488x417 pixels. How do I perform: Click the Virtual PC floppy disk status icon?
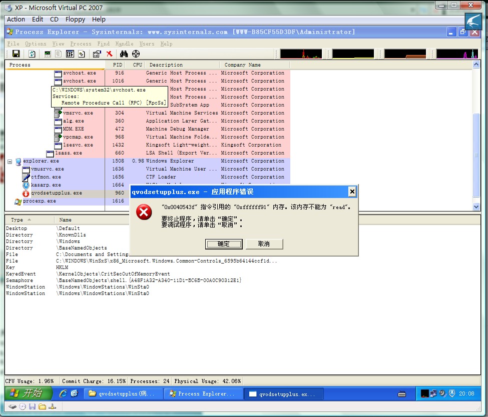pyautogui.click(x=33, y=406)
